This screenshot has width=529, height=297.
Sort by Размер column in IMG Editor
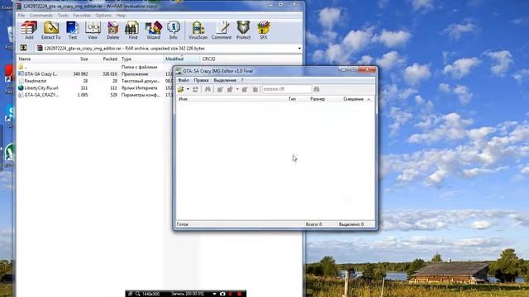pyautogui.click(x=317, y=99)
